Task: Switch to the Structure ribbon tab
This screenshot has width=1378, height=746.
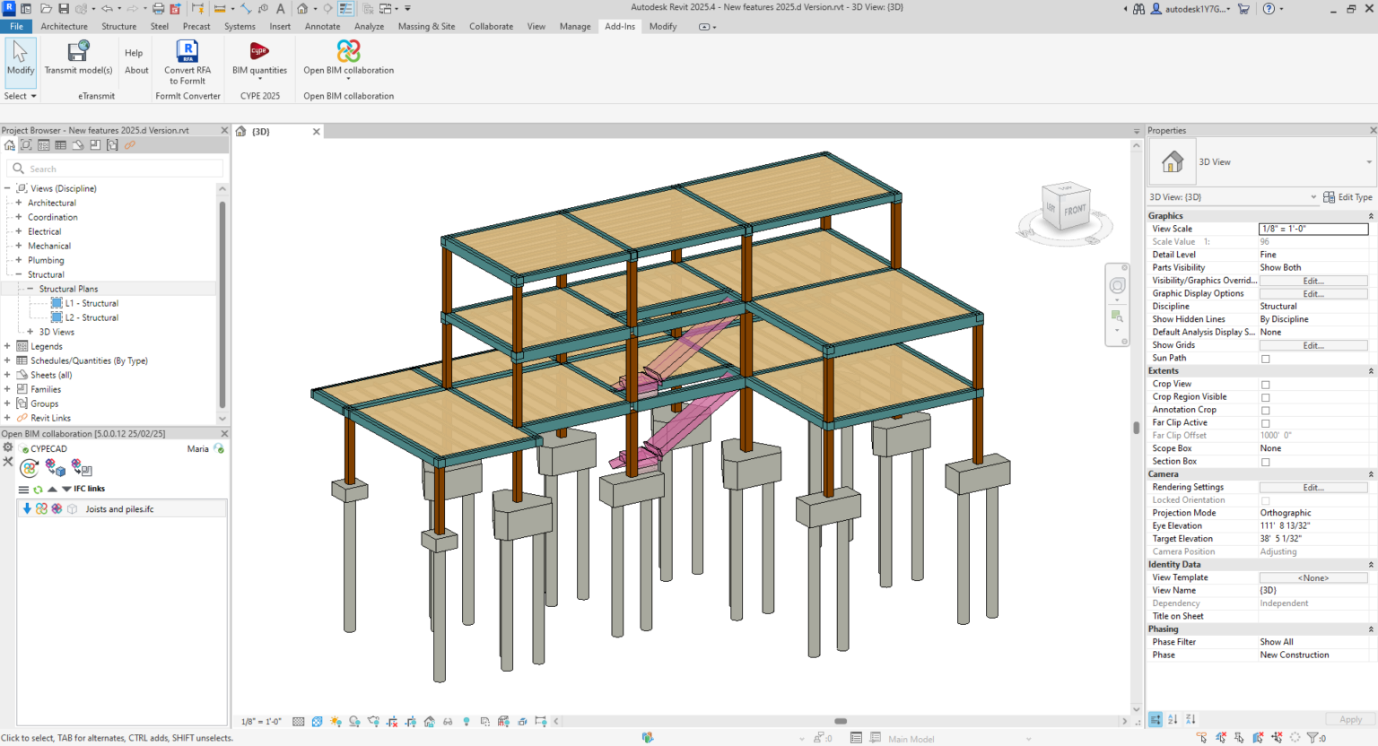Action: [118, 26]
